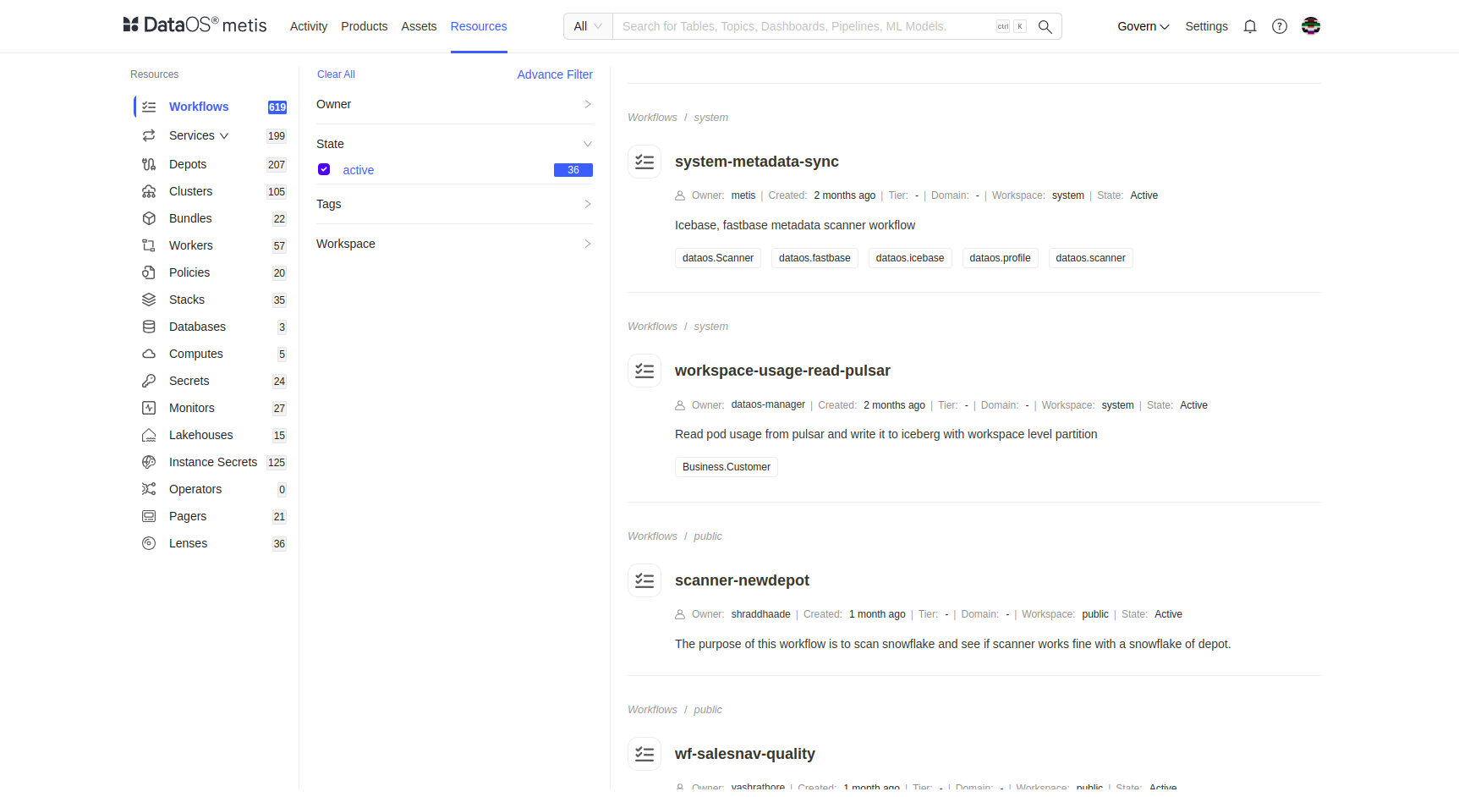This screenshot has height=797, width=1459.
Task: Click the Bundles cube icon
Action: [149, 218]
